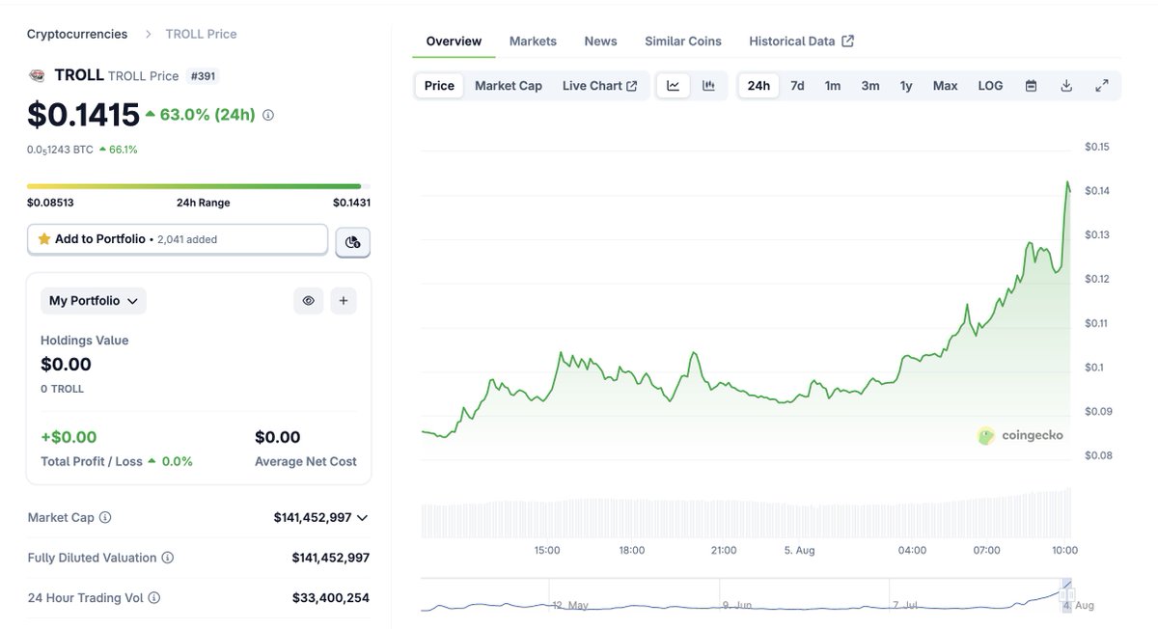The height and width of the screenshot is (629, 1158).
Task: Click the TROLL coin logo
Action: (37, 75)
